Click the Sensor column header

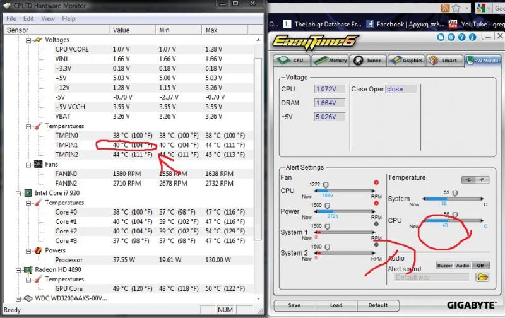(56, 30)
